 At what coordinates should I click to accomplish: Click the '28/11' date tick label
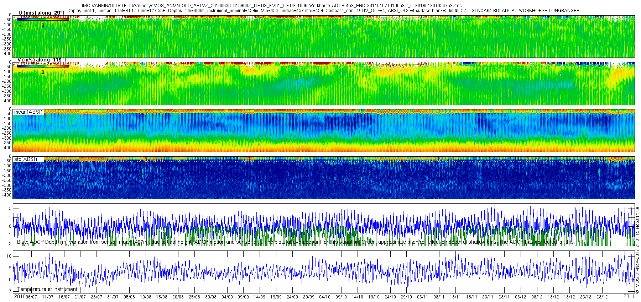tap(504, 297)
